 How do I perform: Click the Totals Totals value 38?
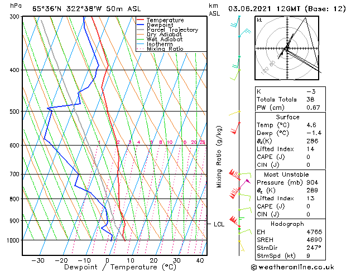(x=310, y=99)
